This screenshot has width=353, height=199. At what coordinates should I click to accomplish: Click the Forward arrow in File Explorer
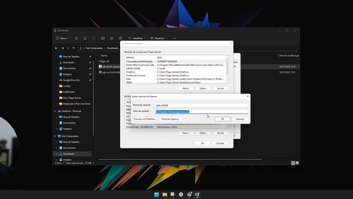[x=62, y=48]
